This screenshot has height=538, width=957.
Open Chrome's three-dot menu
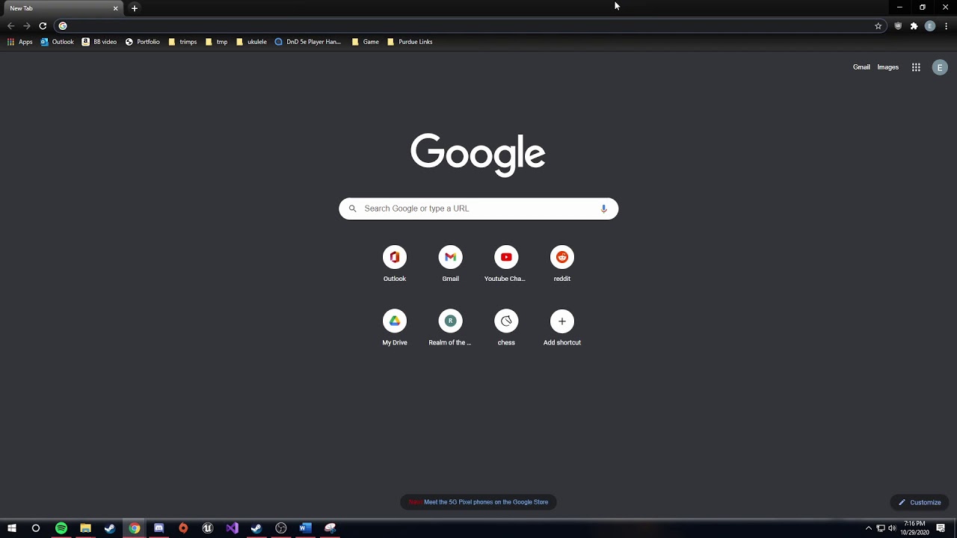pyautogui.click(x=947, y=26)
